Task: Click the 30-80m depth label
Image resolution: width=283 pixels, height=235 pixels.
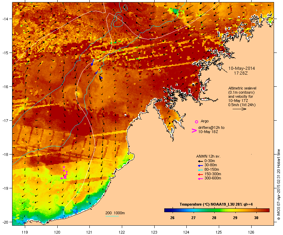Action: [211, 165]
